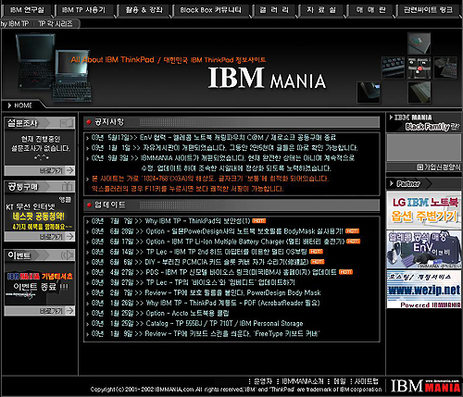Open PDS - 신모델 바이오스 링크 entry
This screenshot has height=397, width=463.
[x=241, y=272]
